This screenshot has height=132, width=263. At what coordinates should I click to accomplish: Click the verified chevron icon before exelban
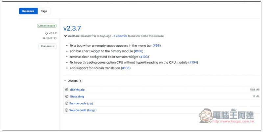click(x=65, y=36)
